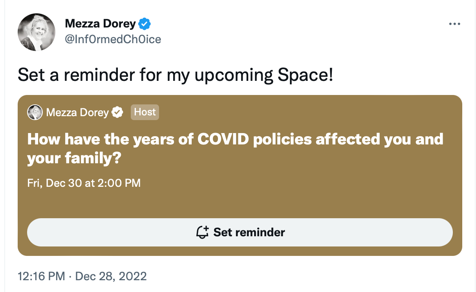
Task: Open the Space title about COVID policies
Action: 235,140
